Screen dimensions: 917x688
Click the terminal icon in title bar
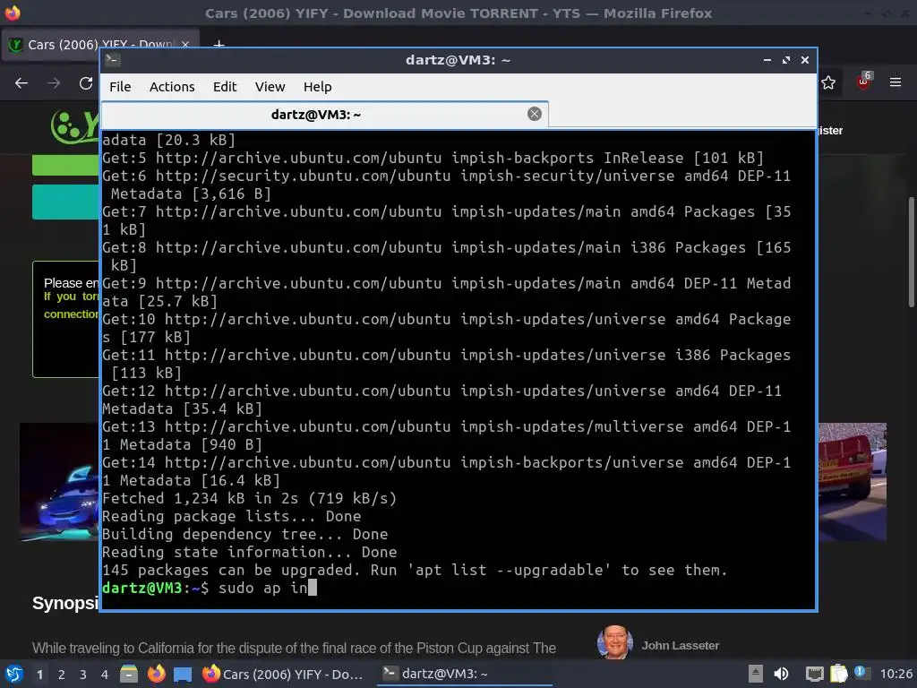point(113,60)
